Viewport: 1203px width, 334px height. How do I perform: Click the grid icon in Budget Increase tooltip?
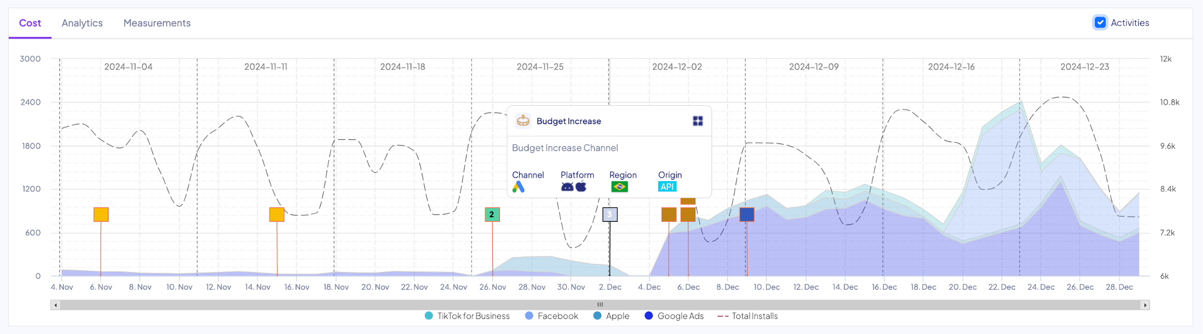click(x=698, y=121)
